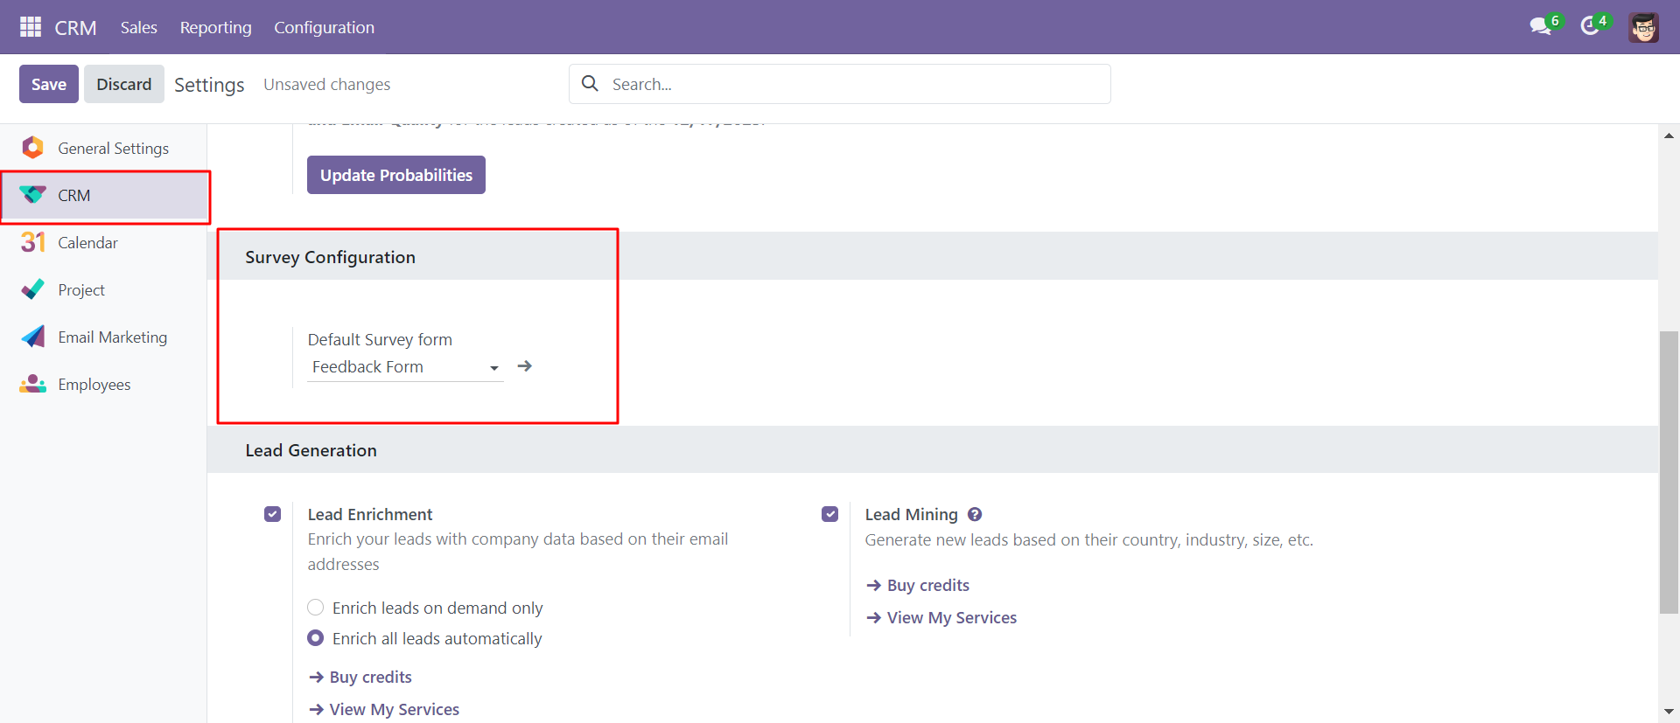Viewport: 1680px width, 723px height.
Task: Click the General Settings hexagon icon
Action: click(x=33, y=148)
